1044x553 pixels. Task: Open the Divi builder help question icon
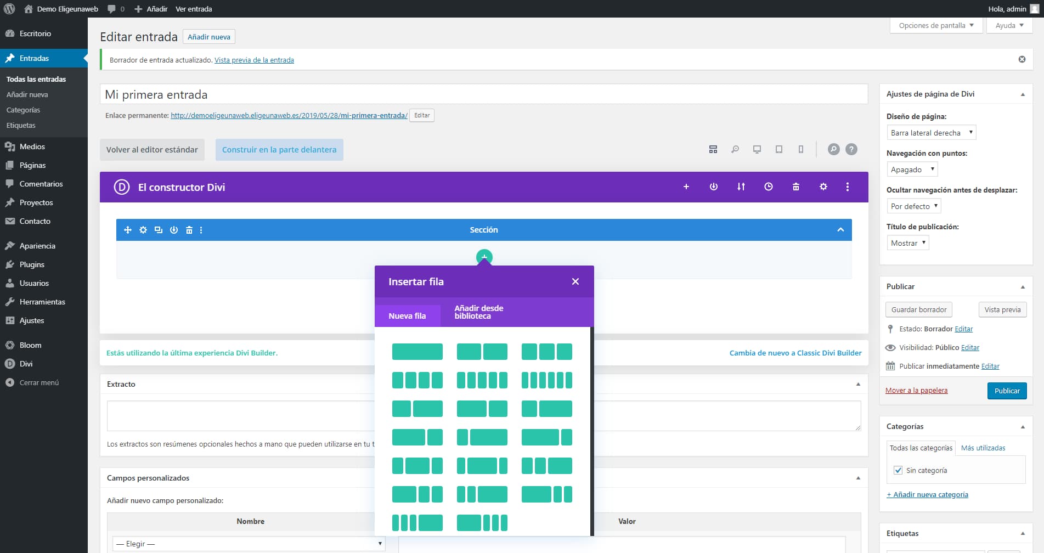[851, 149]
